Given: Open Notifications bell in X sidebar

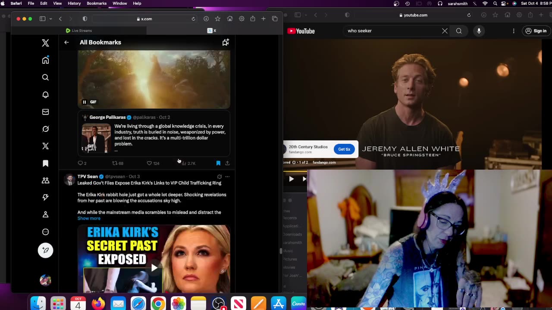Looking at the screenshot, I should 45,95.
